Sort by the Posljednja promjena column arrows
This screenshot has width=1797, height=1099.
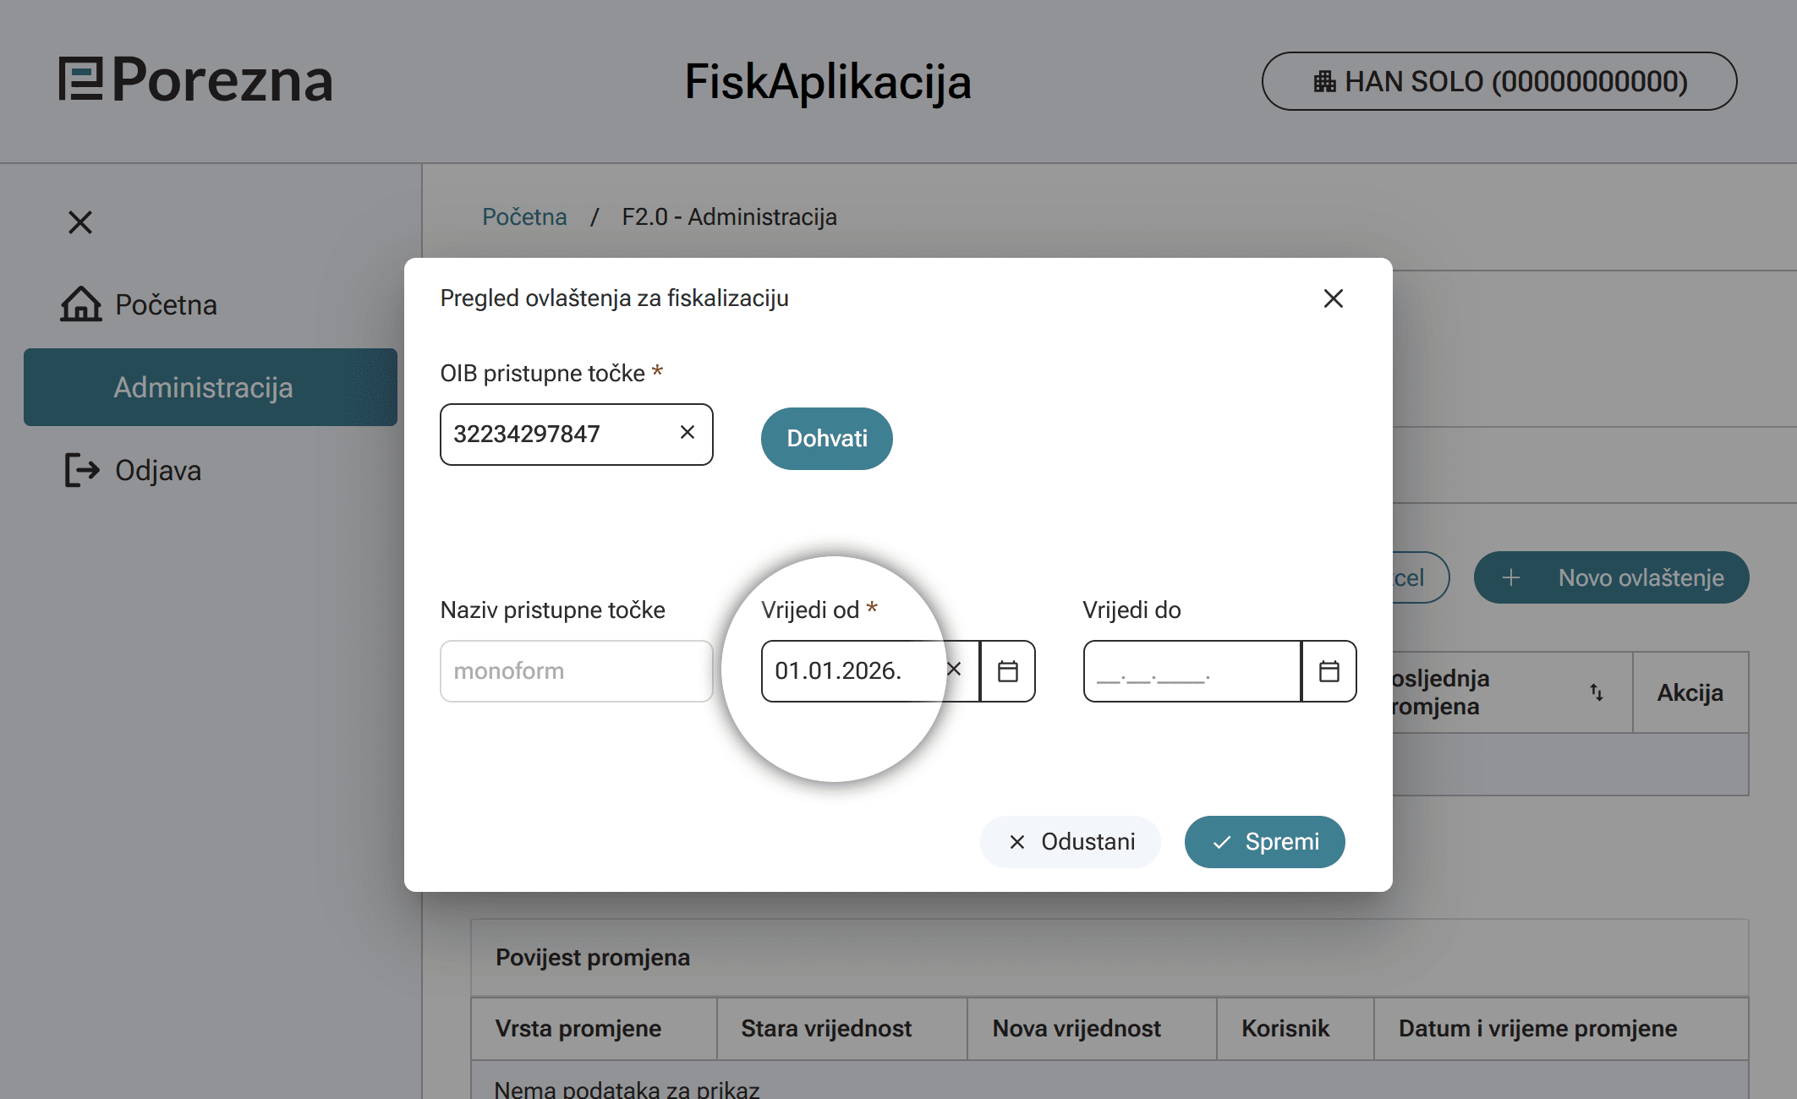1596,692
